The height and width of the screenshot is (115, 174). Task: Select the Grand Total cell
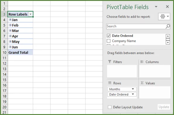pos(20,52)
